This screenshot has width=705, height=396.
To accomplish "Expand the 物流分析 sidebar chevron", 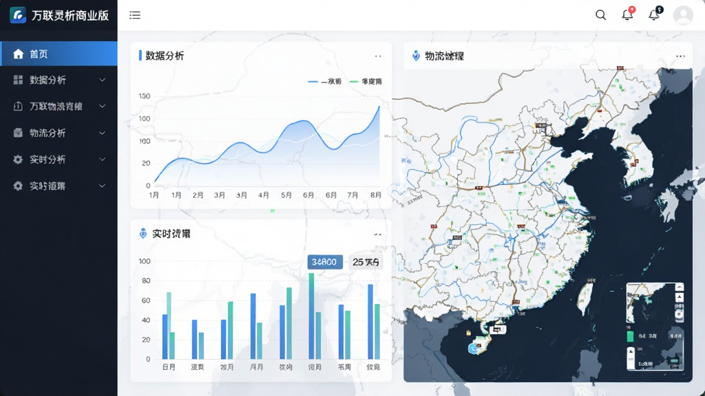I will pos(103,133).
